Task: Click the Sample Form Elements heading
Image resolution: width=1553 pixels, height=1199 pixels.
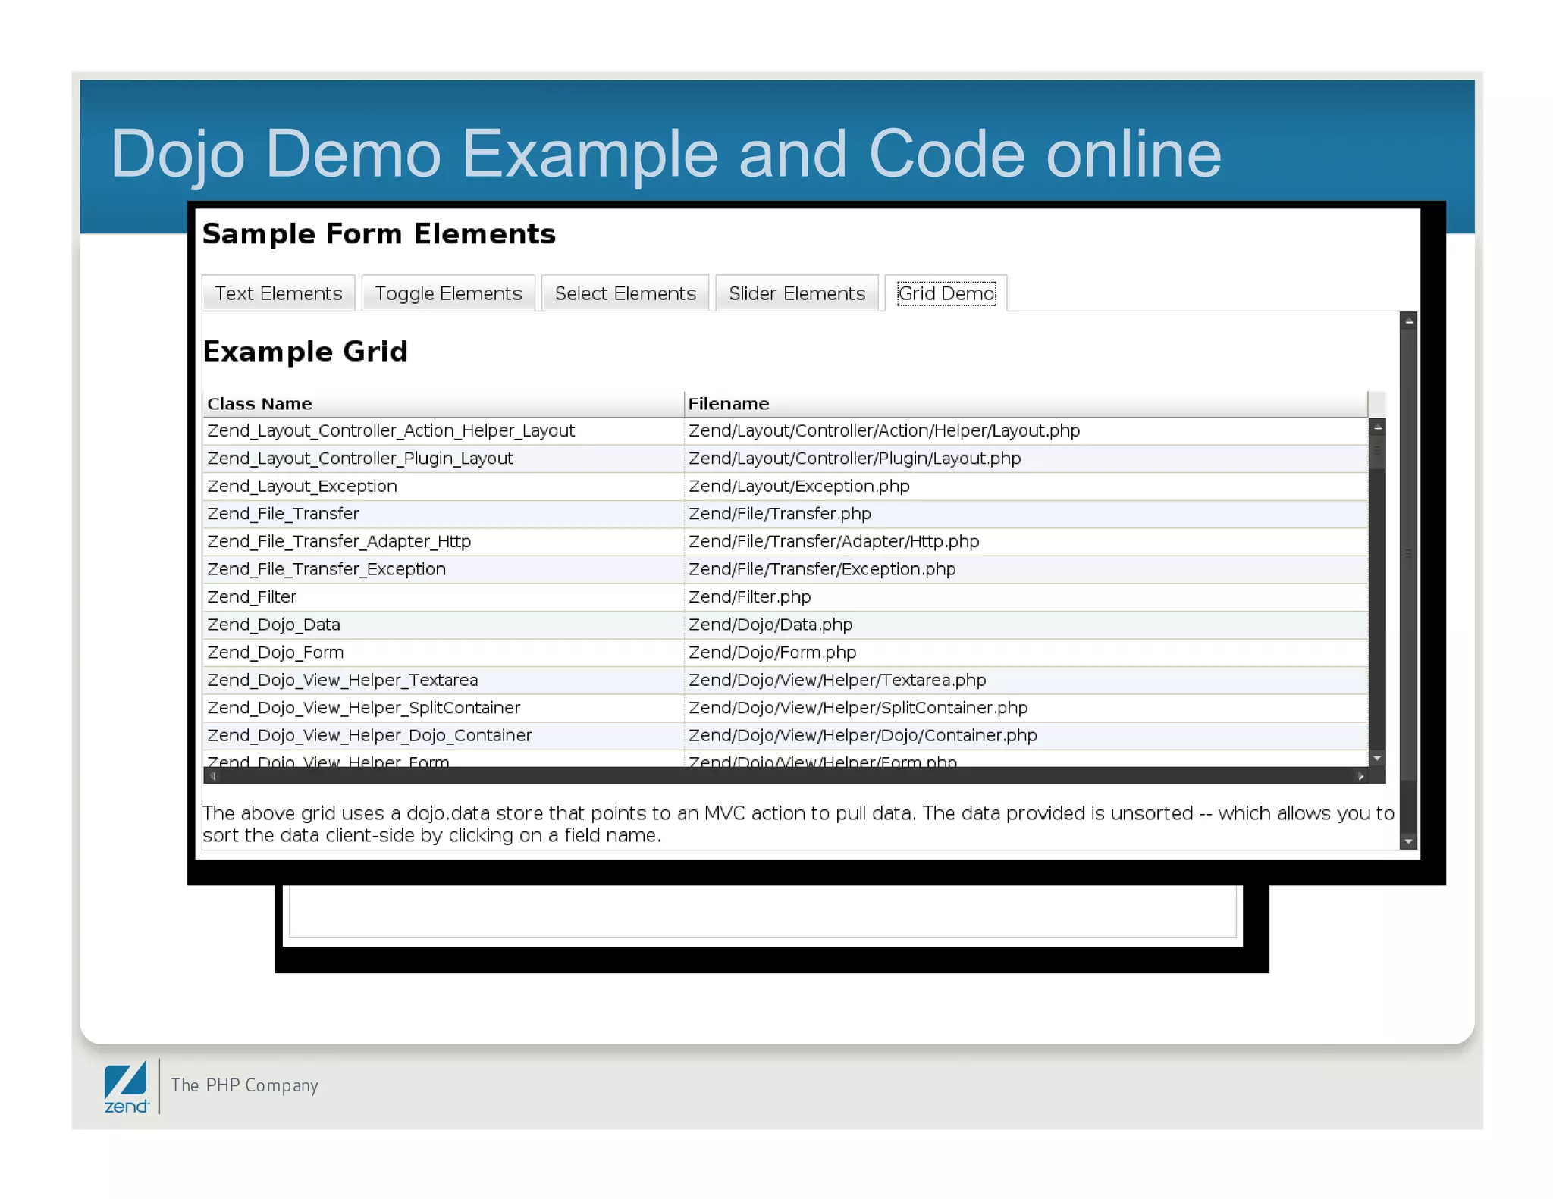Action: (x=379, y=234)
